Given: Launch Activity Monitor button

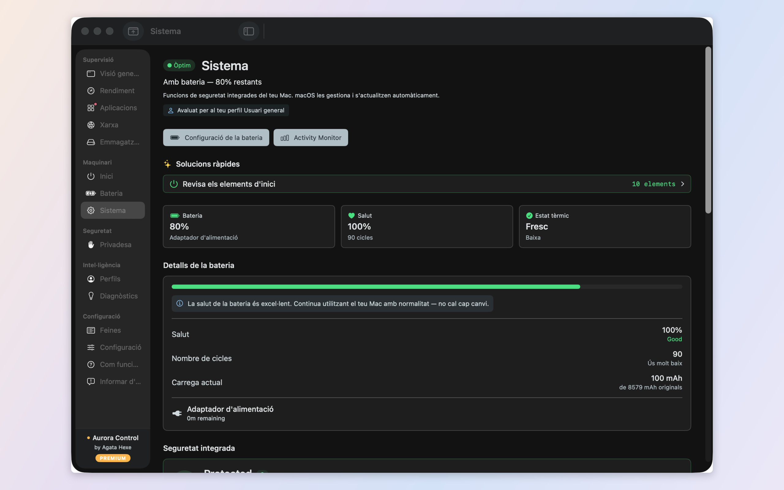Looking at the screenshot, I should click(311, 138).
